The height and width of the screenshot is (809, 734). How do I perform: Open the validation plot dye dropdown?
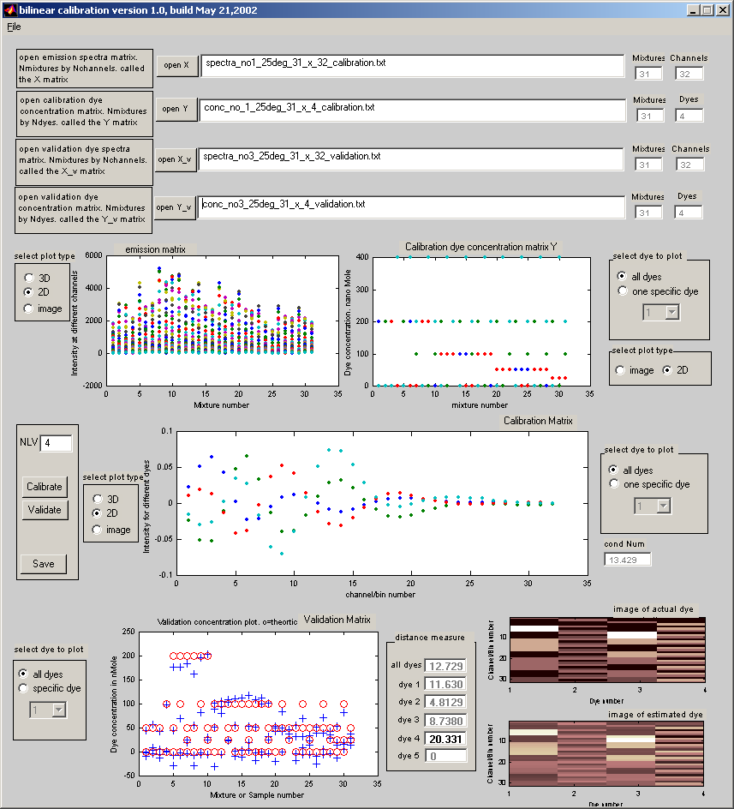click(x=58, y=710)
